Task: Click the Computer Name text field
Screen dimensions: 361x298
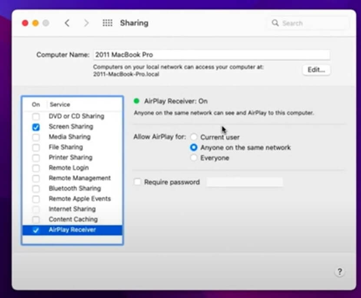Action: click(x=211, y=55)
